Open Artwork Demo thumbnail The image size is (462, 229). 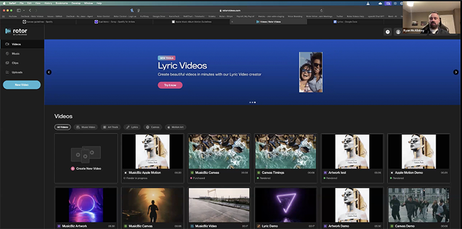click(352, 205)
